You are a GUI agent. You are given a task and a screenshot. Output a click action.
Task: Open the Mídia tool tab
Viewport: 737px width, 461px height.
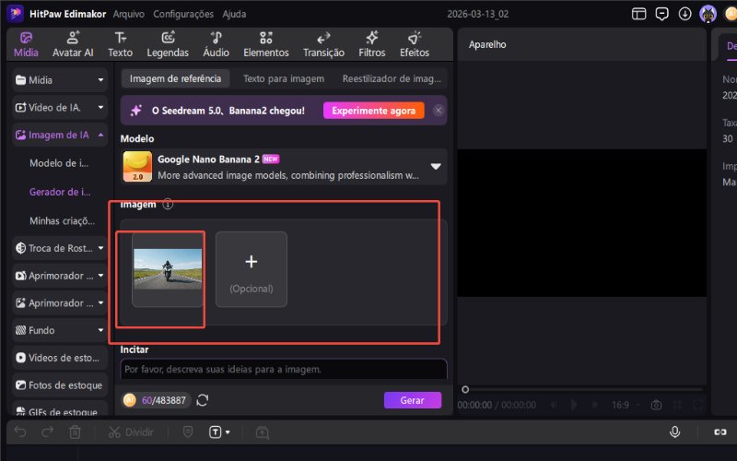[x=26, y=44]
